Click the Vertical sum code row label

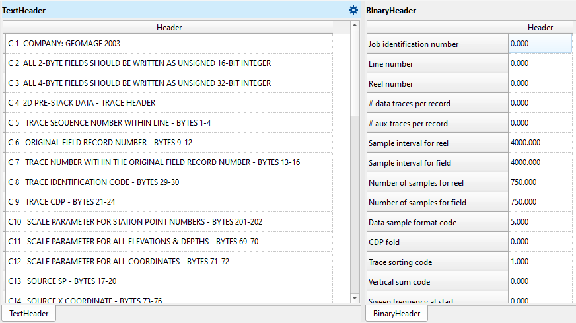(437, 282)
